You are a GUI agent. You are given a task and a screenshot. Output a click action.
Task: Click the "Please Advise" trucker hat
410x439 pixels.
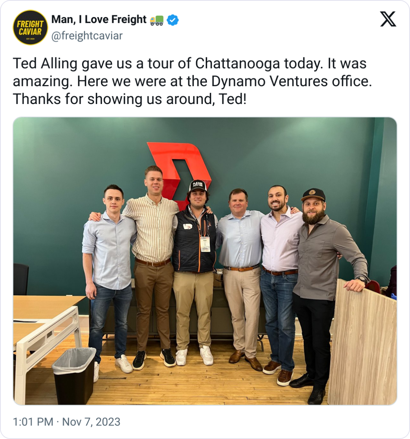point(198,186)
